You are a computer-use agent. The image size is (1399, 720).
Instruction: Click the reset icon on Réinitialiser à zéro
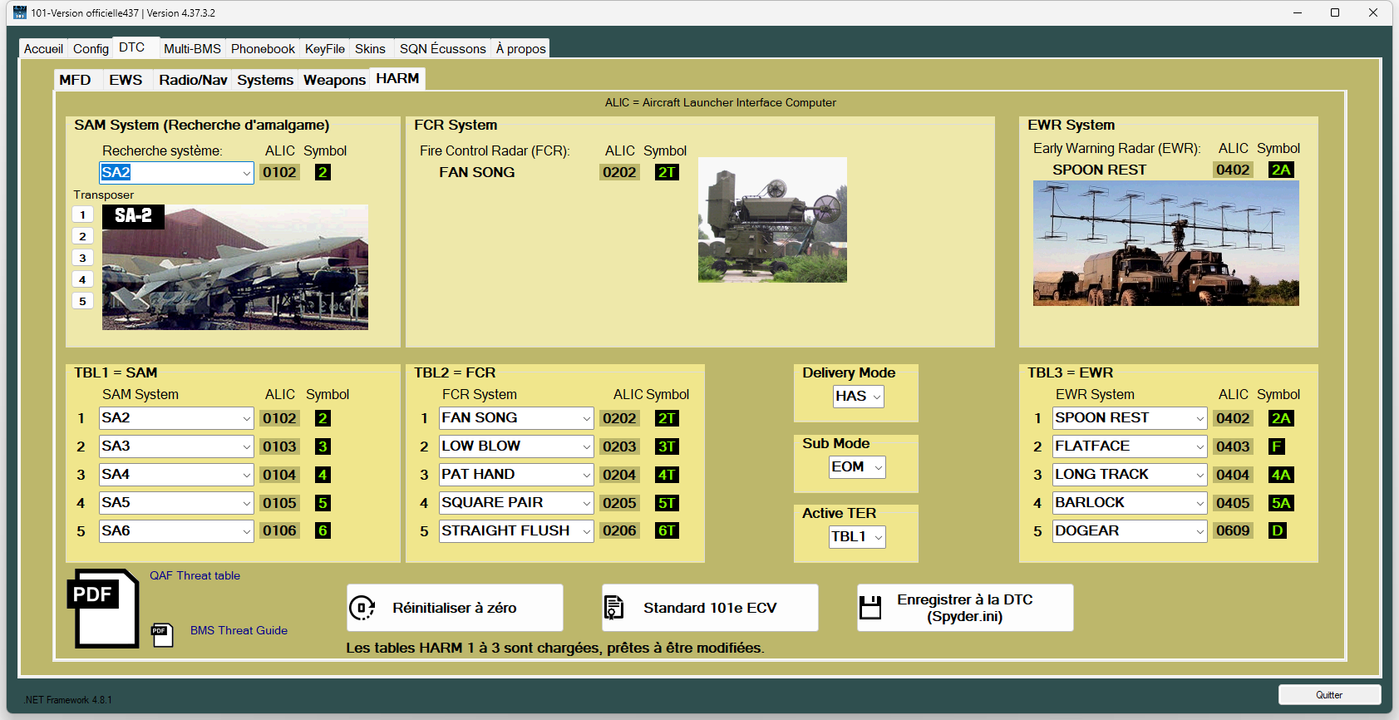(362, 608)
